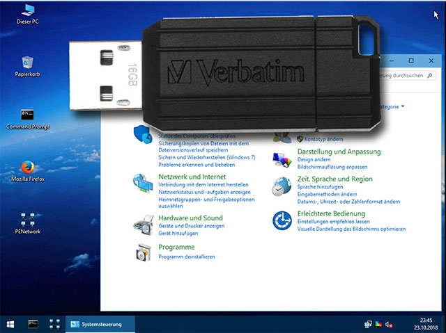Open PENetwork icon in taskbar
Image resolution: width=446 pixels, height=333 pixels.
[x=54, y=324]
